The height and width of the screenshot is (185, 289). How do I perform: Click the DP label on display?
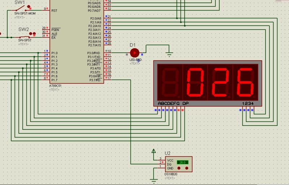186,103
